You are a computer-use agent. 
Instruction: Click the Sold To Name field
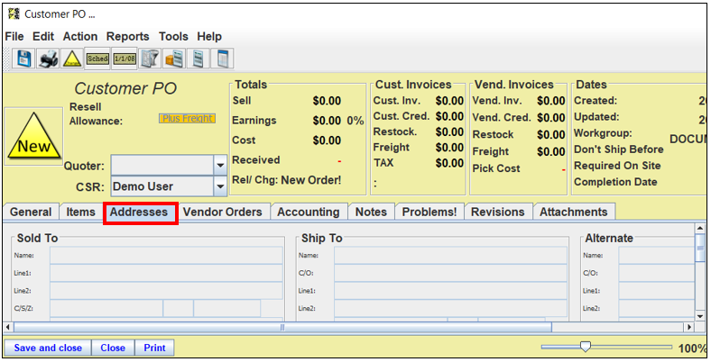pyautogui.click(x=166, y=256)
